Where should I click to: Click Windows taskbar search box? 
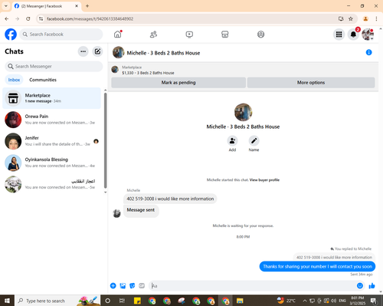pyautogui.click(x=57, y=301)
